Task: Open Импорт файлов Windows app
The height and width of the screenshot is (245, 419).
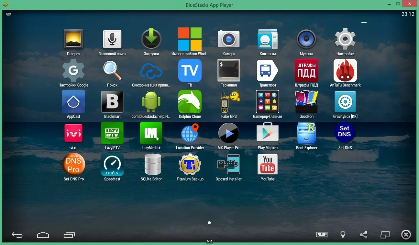Action: click(x=190, y=39)
